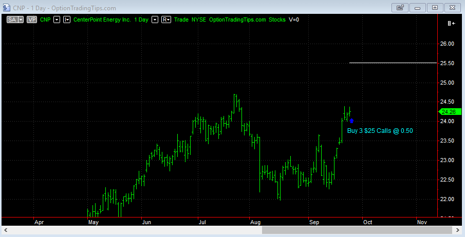Click the V=0 volume label
Image resolution: width=465 pixels, height=237 pixels.
coord(294,19)
